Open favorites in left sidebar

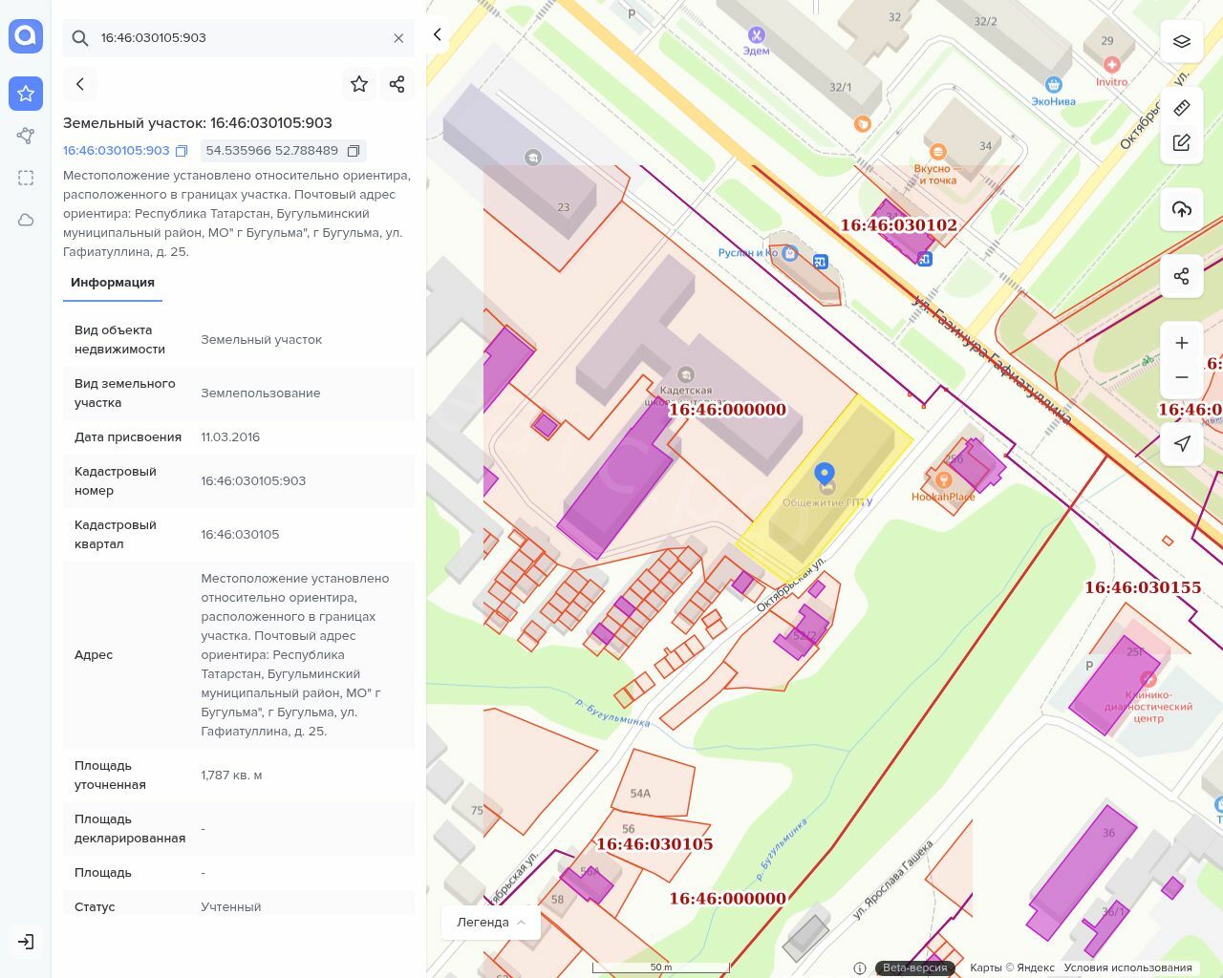pyautogui.click(x=26, y=94)
